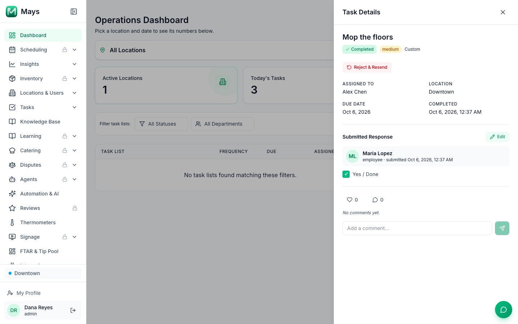Collapse the sidebar with panel icon

click(74, 12)
